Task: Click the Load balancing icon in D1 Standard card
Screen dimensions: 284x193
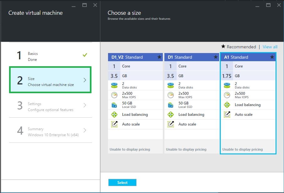Action: (171, 115)
